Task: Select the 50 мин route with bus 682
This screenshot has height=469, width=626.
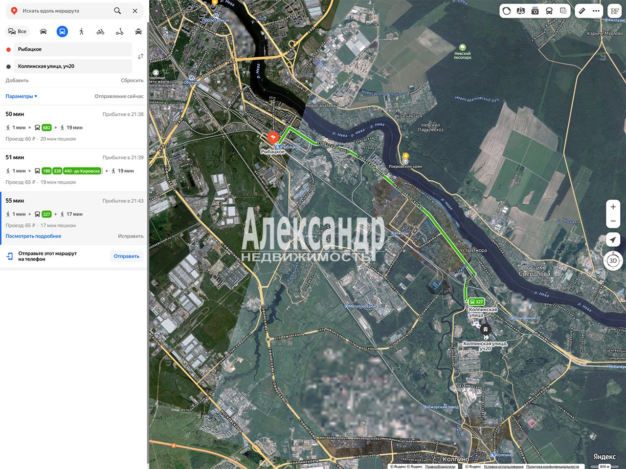Action: click(74, 127)
